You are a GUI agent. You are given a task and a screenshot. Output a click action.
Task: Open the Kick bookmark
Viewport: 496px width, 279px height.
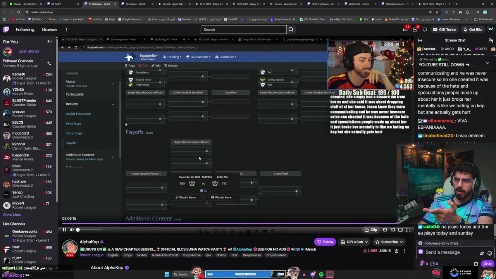click(364, 19)
